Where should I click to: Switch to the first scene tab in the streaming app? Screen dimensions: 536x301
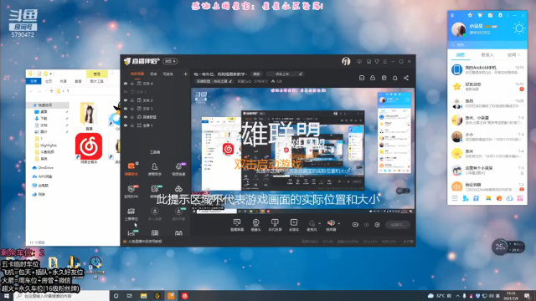click(x=137, y=74)
